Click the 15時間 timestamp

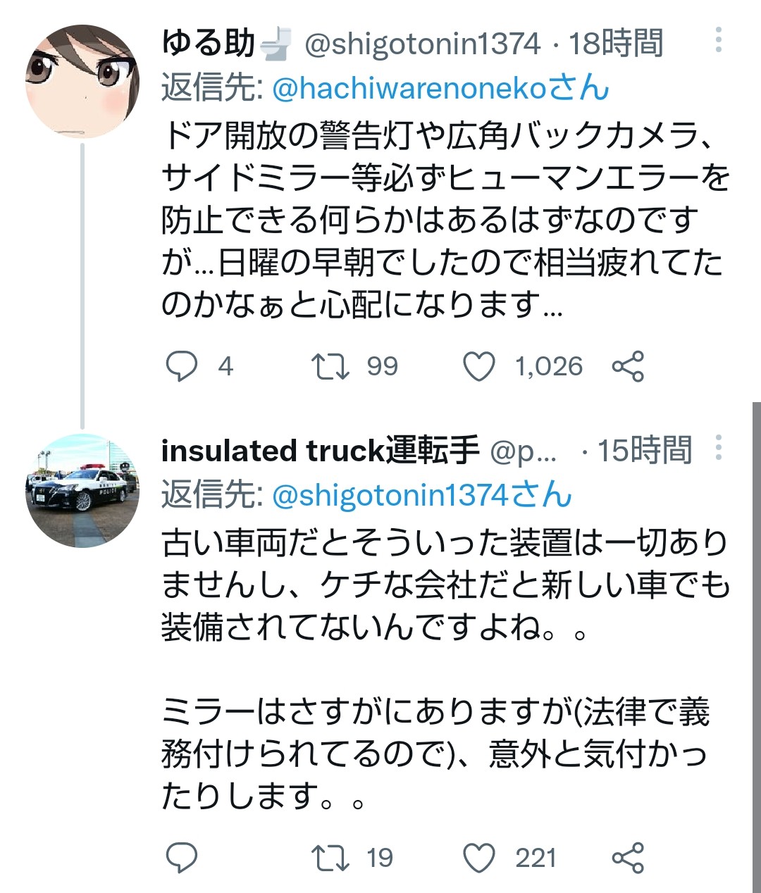coord(645,451)
